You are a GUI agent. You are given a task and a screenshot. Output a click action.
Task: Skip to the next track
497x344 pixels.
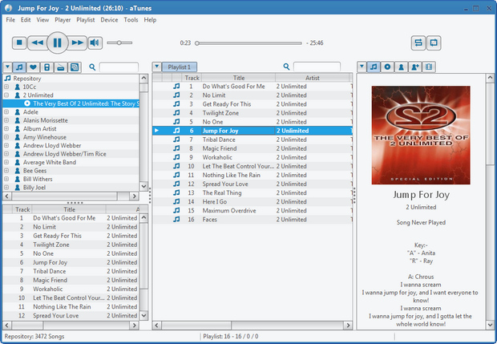click(77, 42)
